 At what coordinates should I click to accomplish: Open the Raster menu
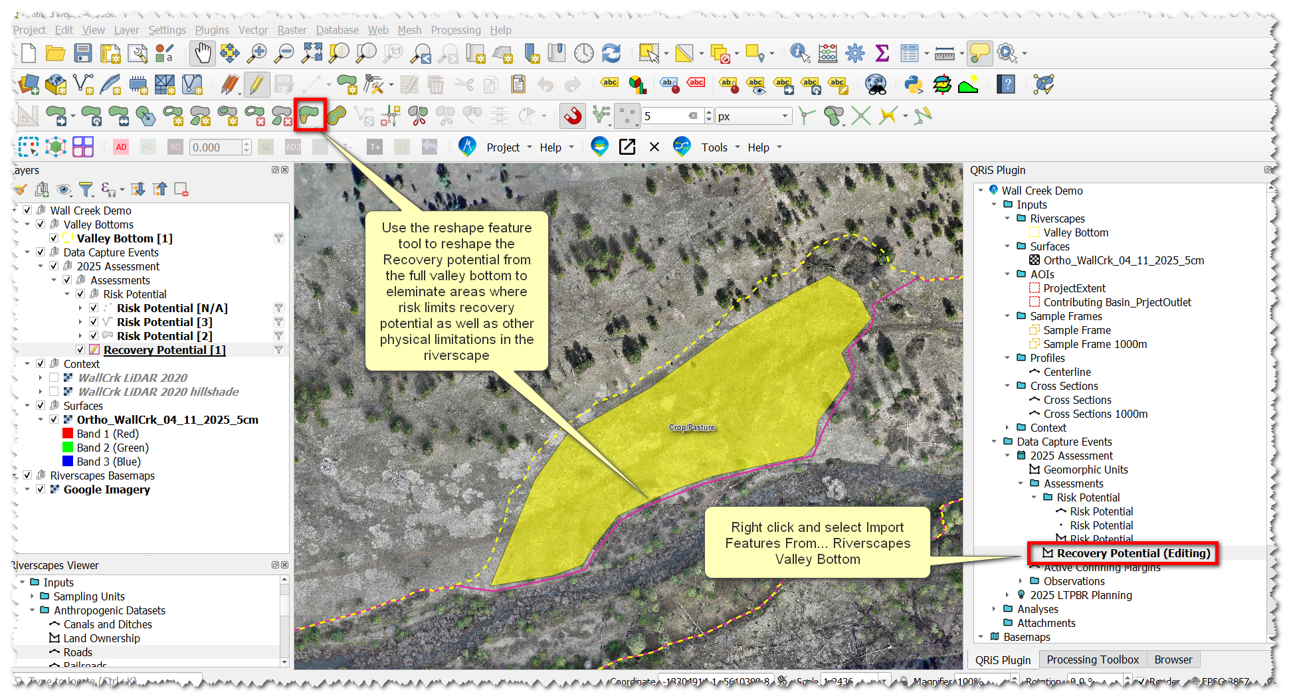[x=292, y=30]
